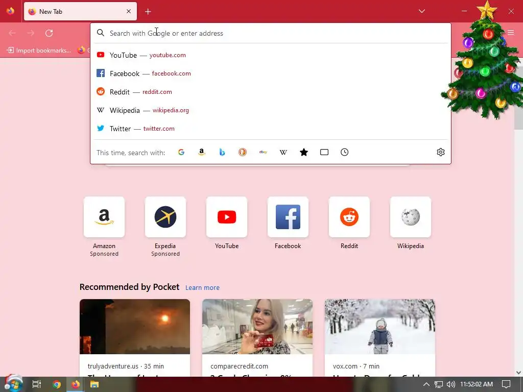Close the New Tab tab

coord(129,11)
